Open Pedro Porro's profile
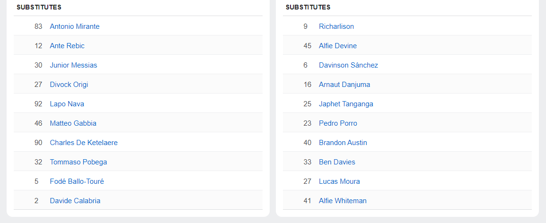This screenshot has width=546, height=223. [338, 123]
